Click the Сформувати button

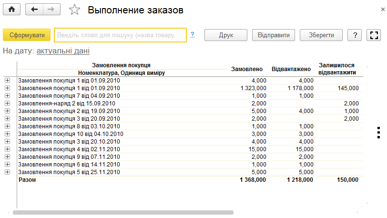[27, 35]
